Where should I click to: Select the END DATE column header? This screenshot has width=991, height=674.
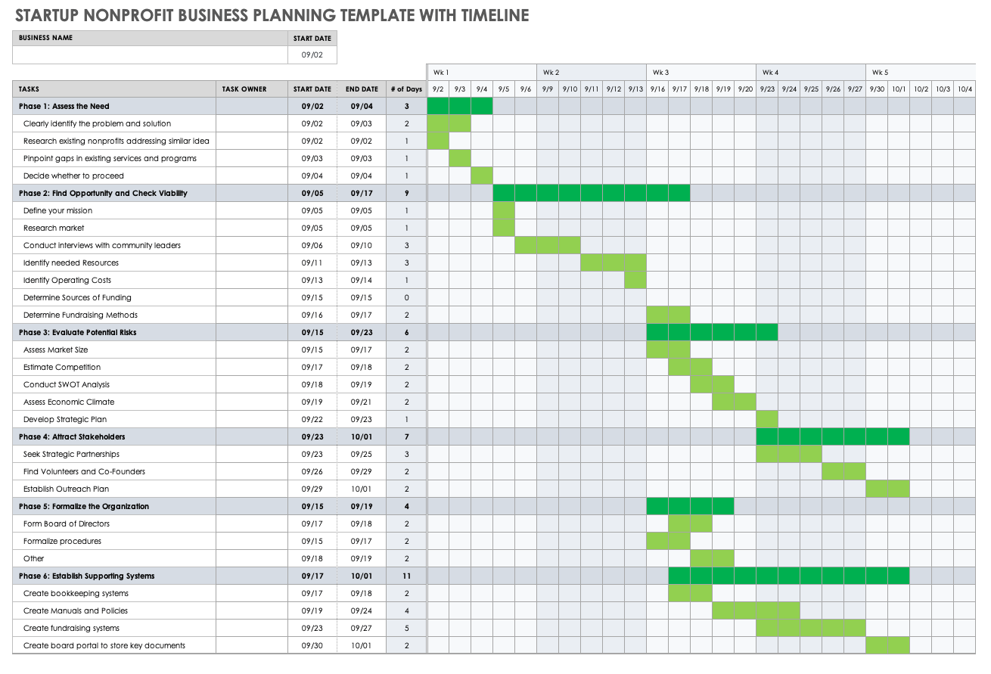tap(362, 89)
